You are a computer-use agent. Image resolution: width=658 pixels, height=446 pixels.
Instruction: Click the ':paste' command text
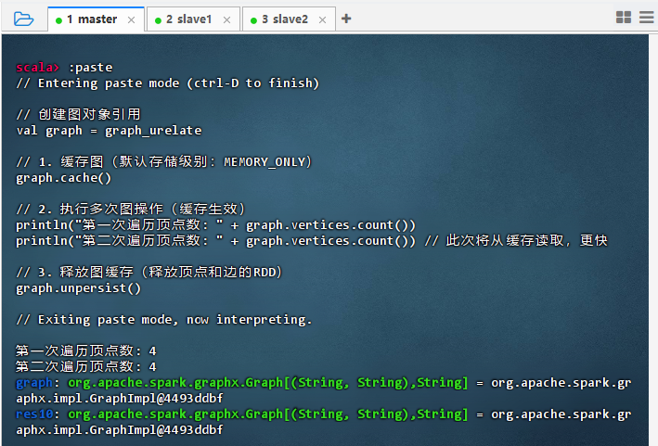pyautogui.click(x=91, y=68)
